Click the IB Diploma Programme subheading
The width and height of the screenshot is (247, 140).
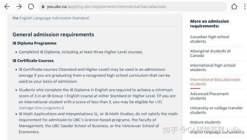(x=35, y=43)
